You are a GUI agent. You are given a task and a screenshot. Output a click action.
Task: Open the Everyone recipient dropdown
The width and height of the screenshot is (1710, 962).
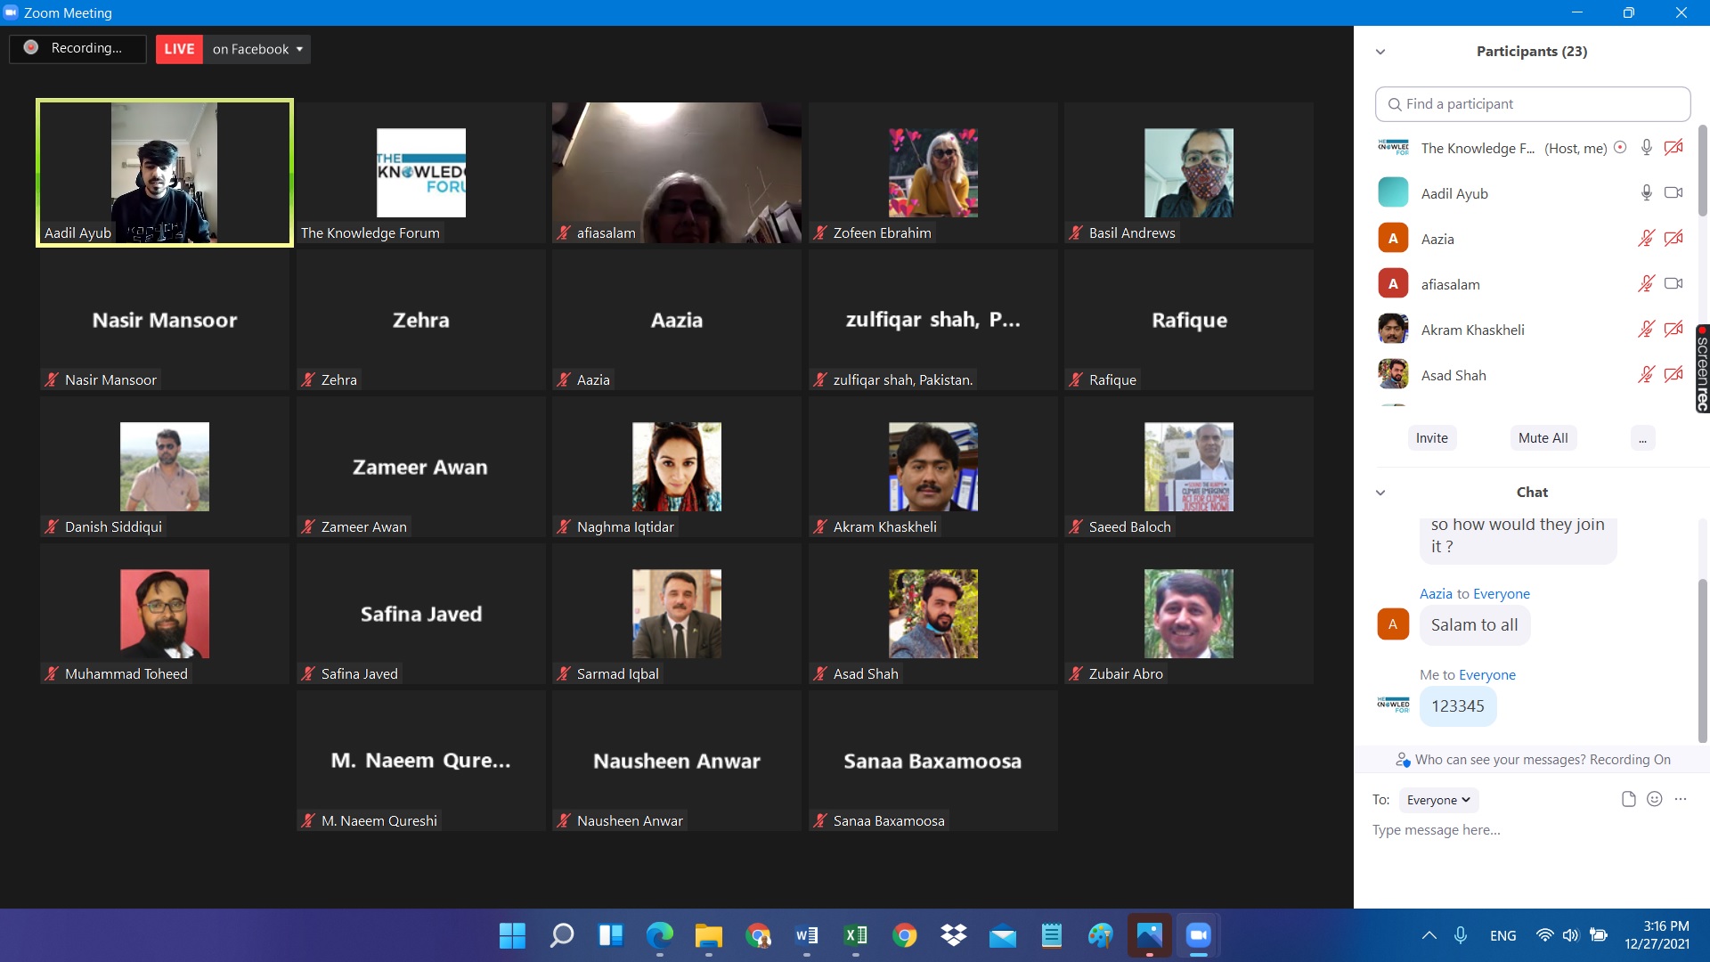(x=1437, y=800)
